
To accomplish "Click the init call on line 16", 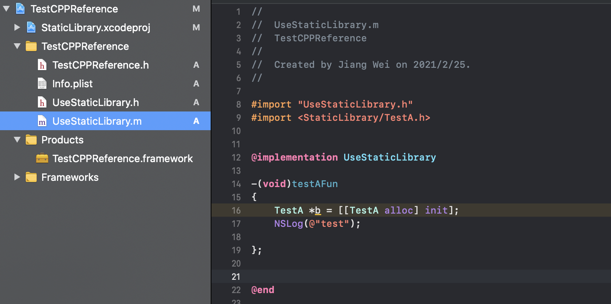I will point(436,210).
